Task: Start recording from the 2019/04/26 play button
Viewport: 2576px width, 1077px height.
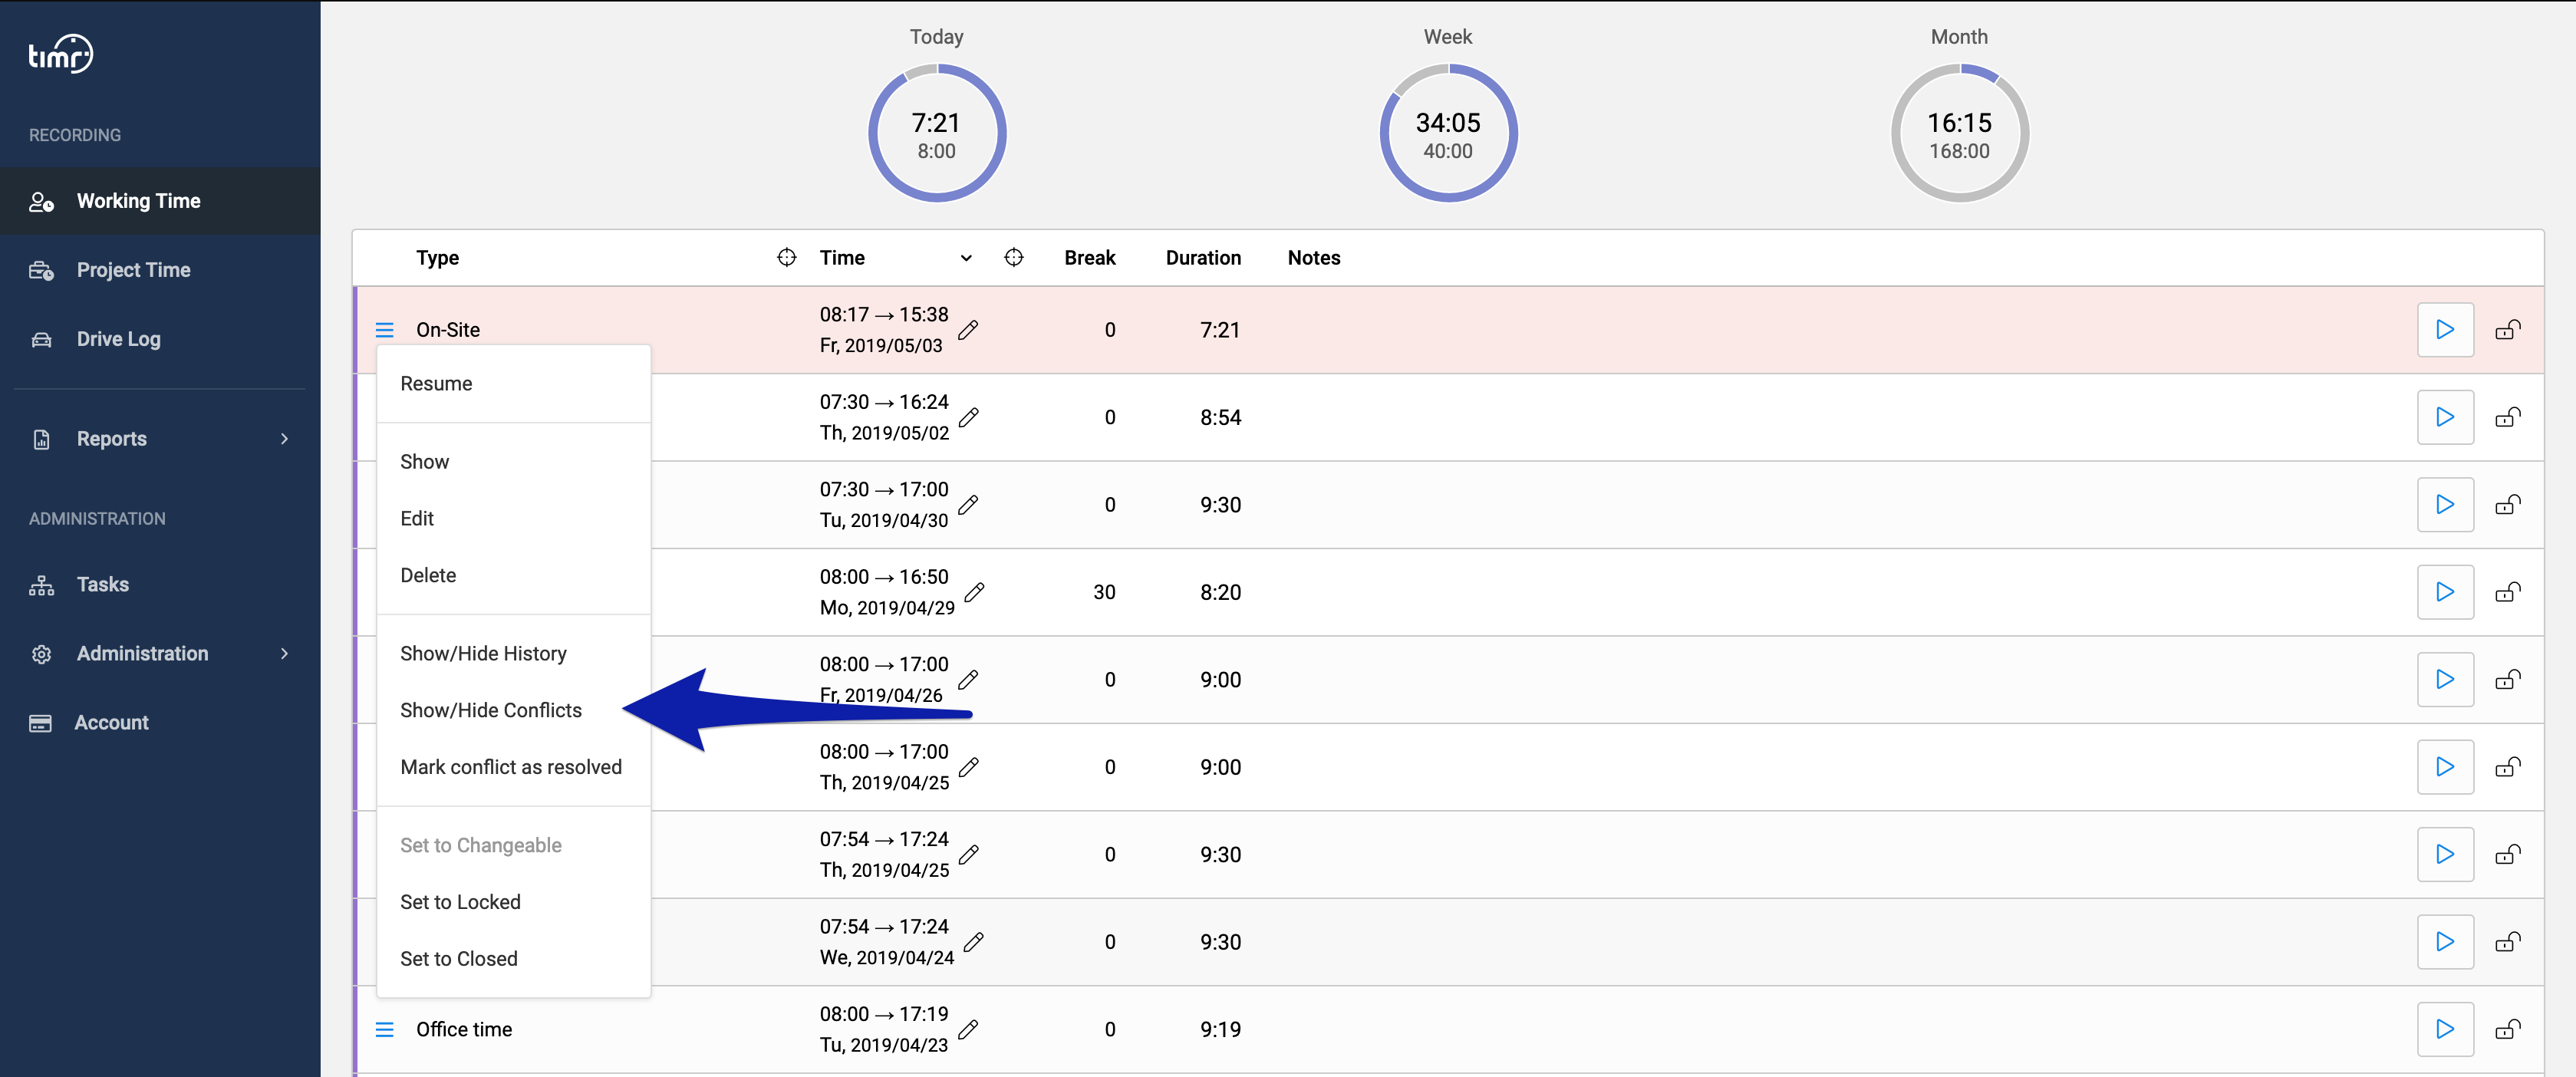Action: coord(2445,680)
